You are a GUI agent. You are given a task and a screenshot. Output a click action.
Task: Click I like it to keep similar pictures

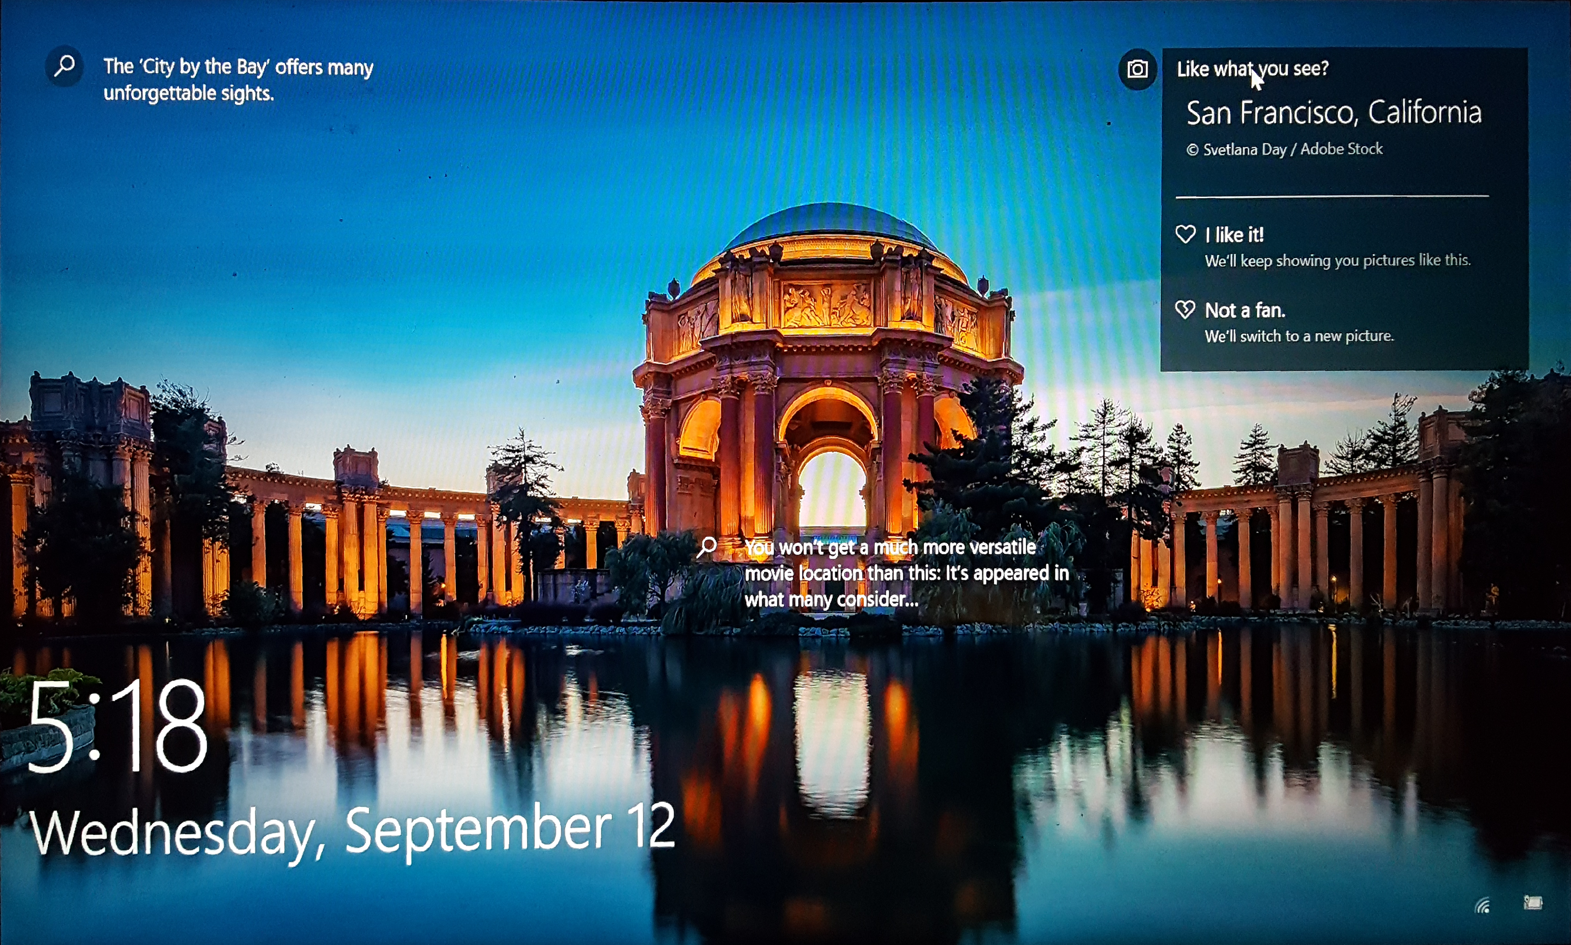pyautogui.click(x=1234, y=234)
